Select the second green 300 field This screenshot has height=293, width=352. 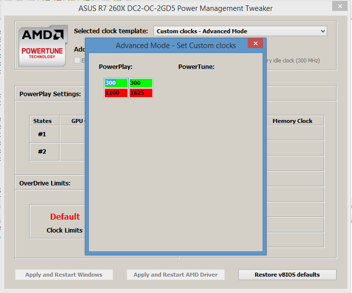tap(141, 83)
